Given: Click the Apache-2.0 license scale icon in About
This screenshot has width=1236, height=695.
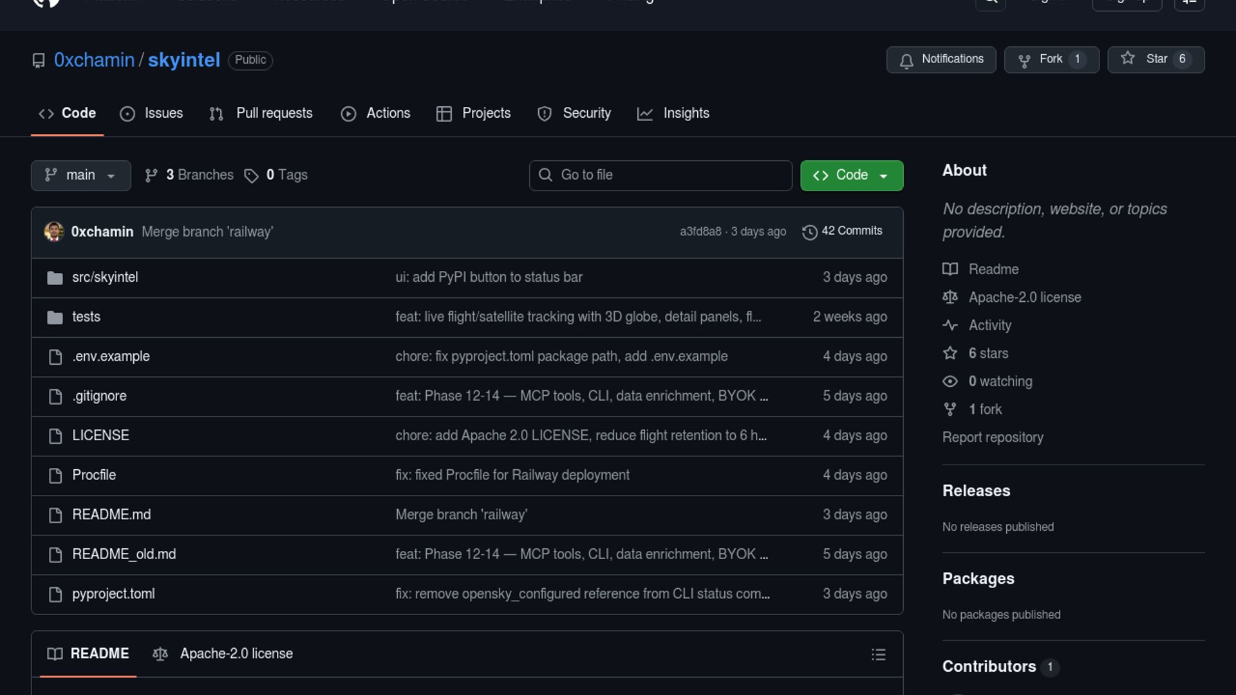Looking at the screenshot, I should (x=950, y=297).
